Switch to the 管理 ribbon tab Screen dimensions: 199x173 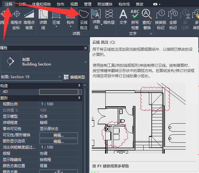pyautogui.click(x=88, y=4)
